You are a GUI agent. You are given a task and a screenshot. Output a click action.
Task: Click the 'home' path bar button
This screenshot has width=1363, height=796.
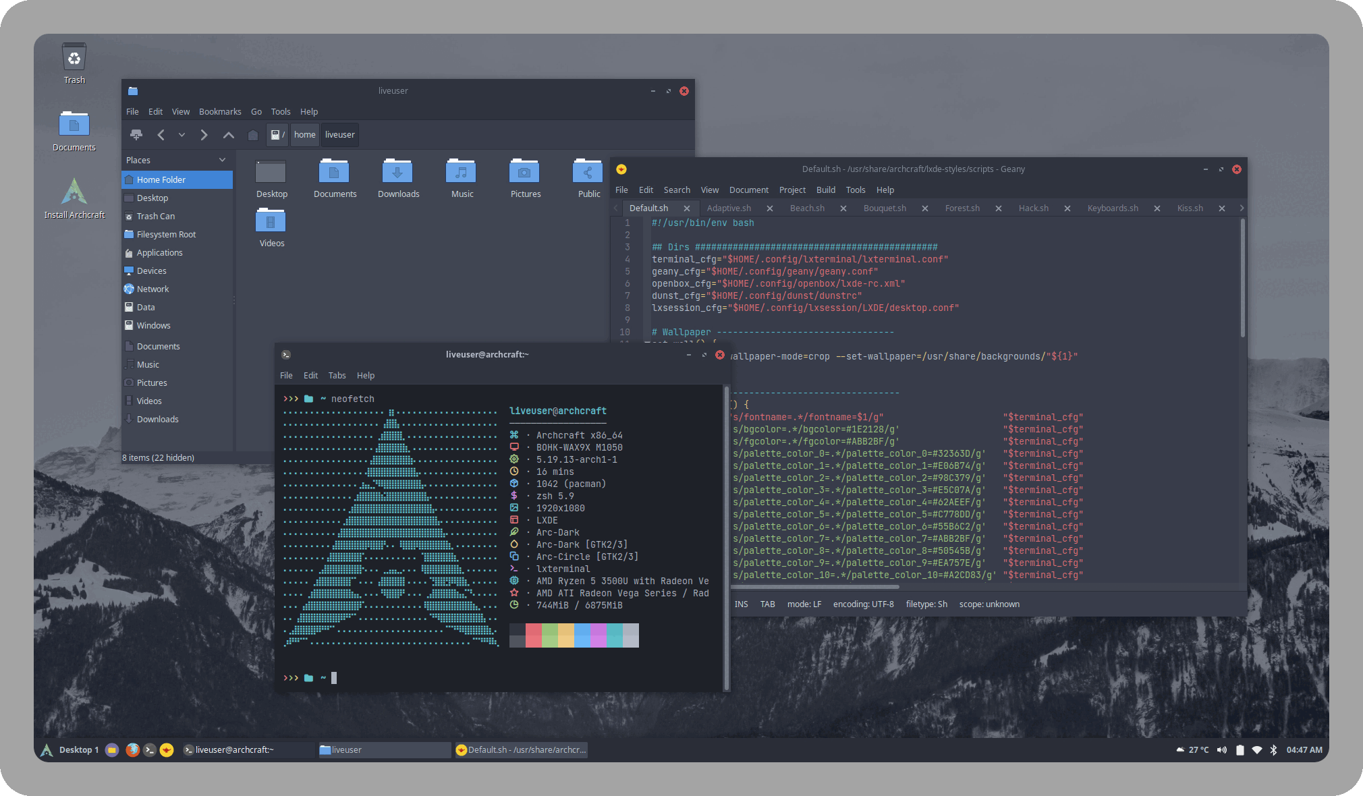coord(304,134)
